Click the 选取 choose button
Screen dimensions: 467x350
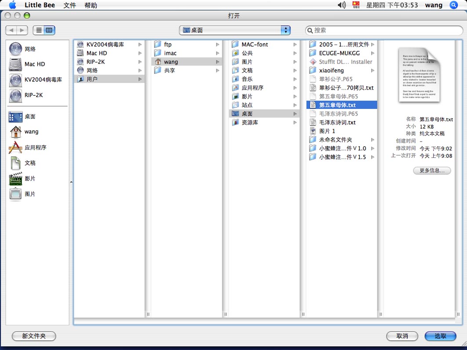[x=440, y=336]
